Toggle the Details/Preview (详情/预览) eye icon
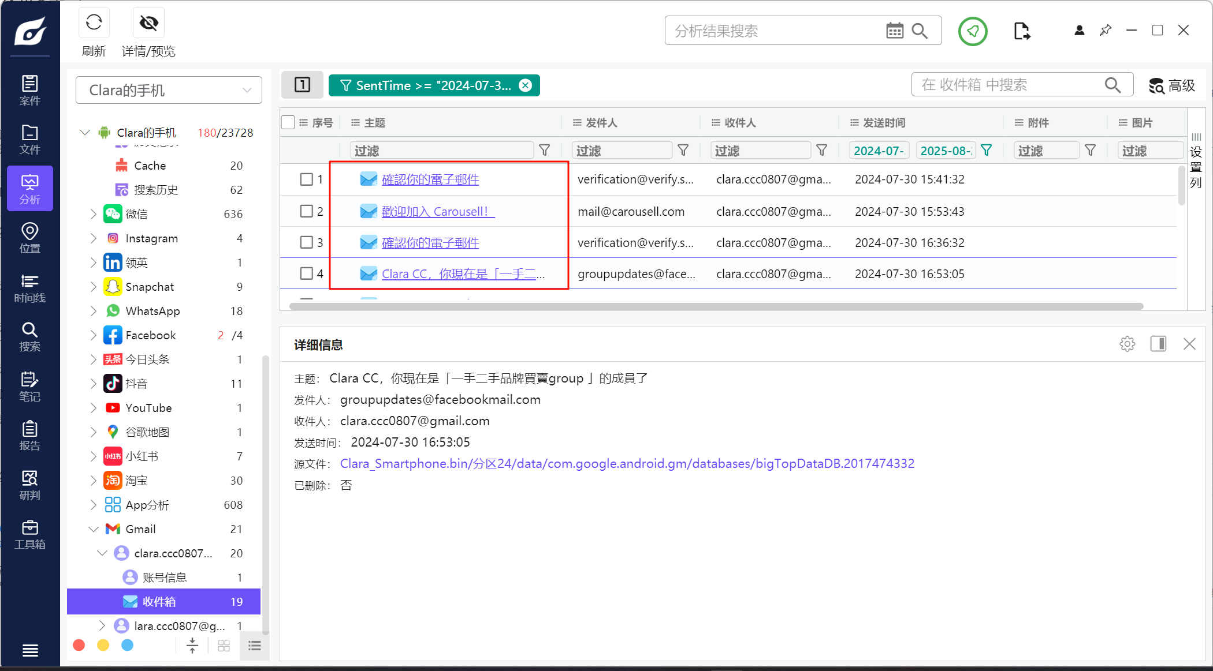The height and width of the screenshot is (671, 1213). pyautogui.click(x=148, y=23)
